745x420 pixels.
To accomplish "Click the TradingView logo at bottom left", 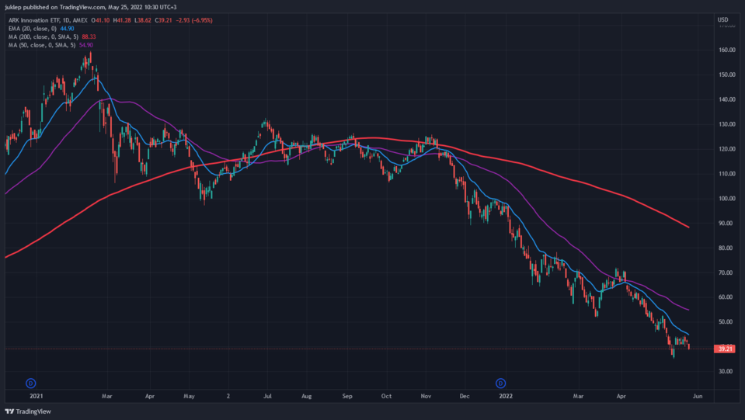I will (x=28, y=411).
